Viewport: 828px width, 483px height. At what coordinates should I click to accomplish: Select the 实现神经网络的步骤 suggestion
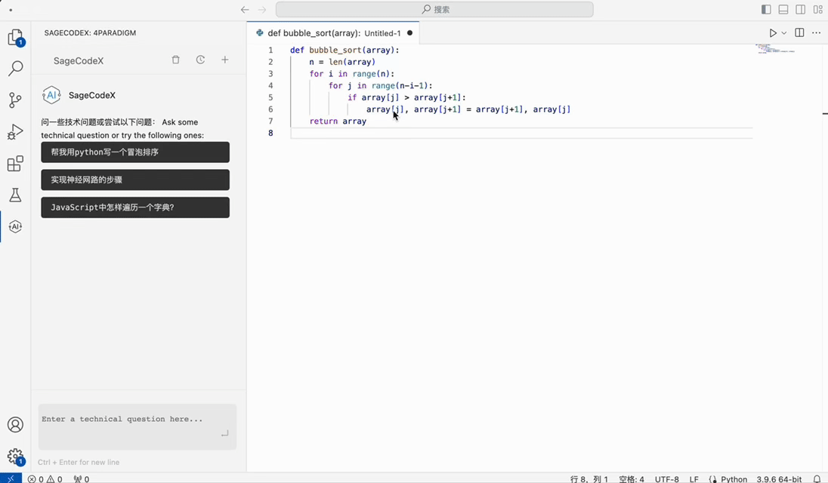(x=135, y=180)
